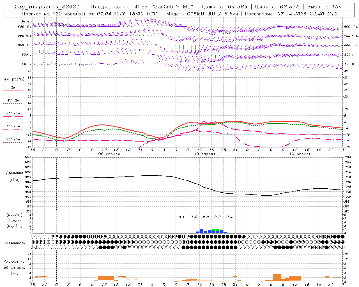Click the station title Yug_Beryozovo_23631
Image resolution: width=359 pixels, height=287 pixels.
coord(47,7)
